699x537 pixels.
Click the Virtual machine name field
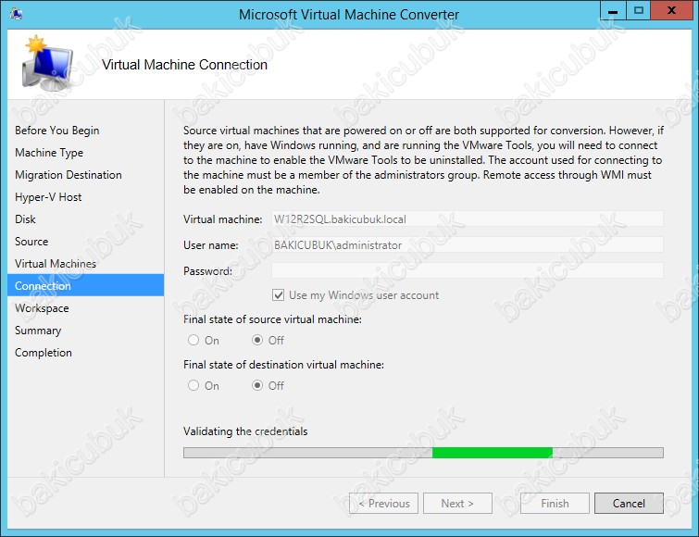pos(468,219)
